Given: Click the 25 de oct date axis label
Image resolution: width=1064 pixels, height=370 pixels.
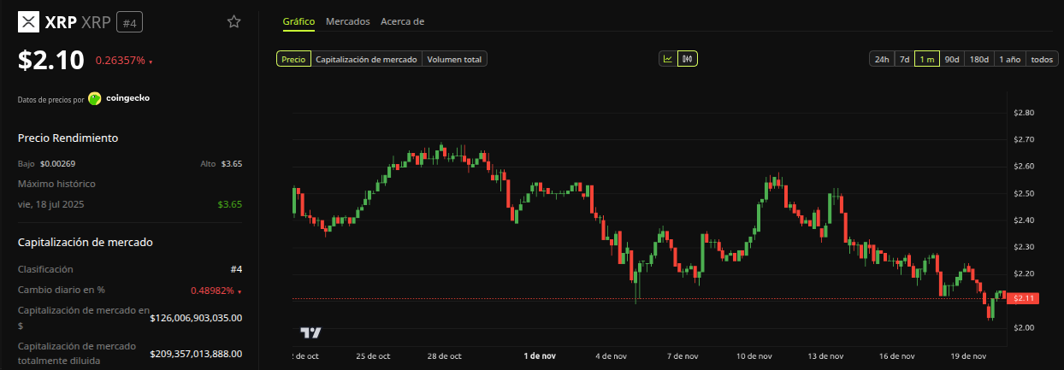Looking at the screenshot, I should pos(373,355).
